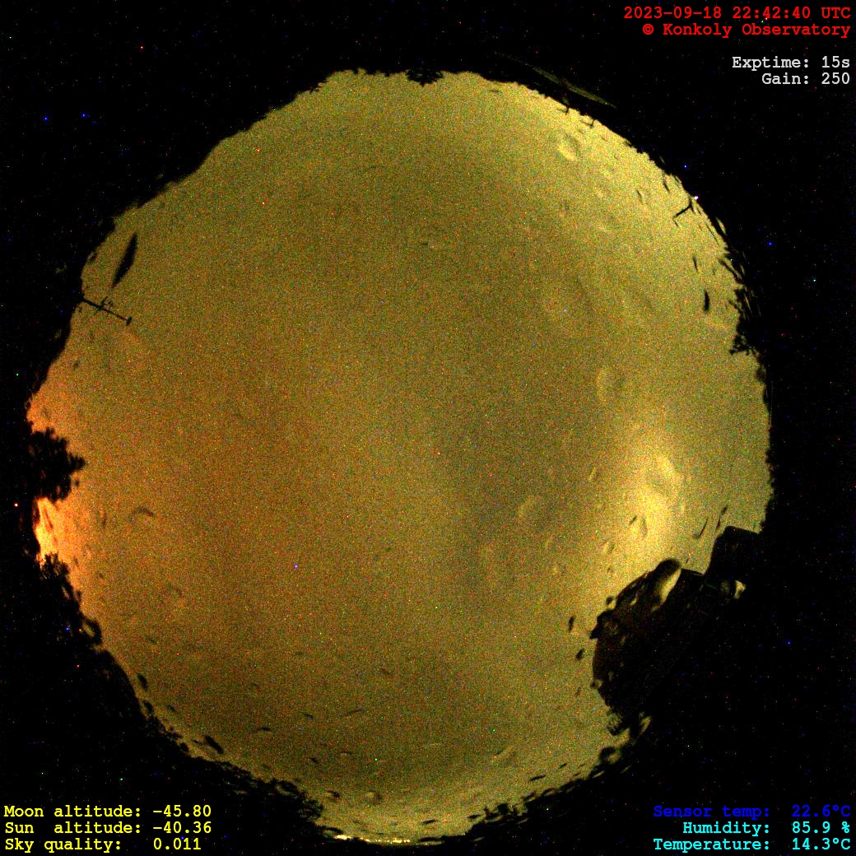Screen dimensions: 856x856
Task: Select the Exptime 15s readout
Action: coord(790,63)
